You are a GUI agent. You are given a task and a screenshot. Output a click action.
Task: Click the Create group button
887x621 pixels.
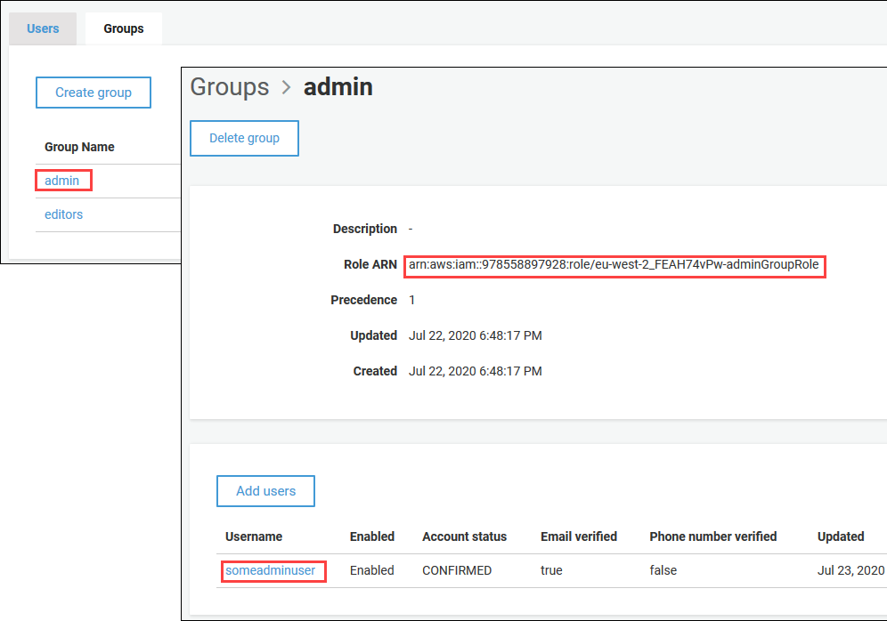coord(93,92)
